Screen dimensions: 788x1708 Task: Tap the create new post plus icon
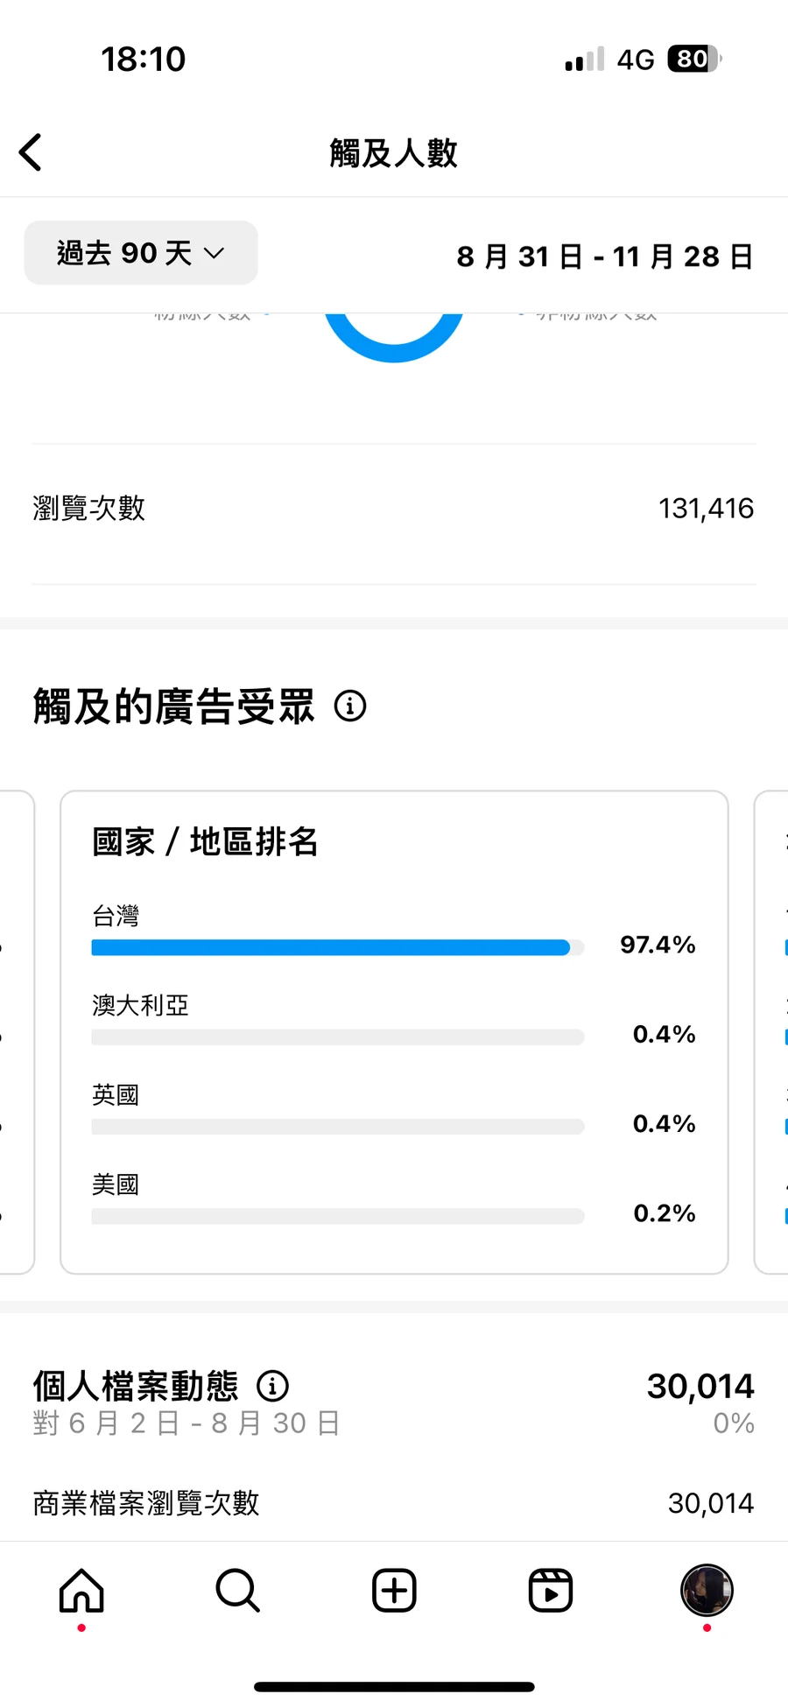[x=394, y=1591]
